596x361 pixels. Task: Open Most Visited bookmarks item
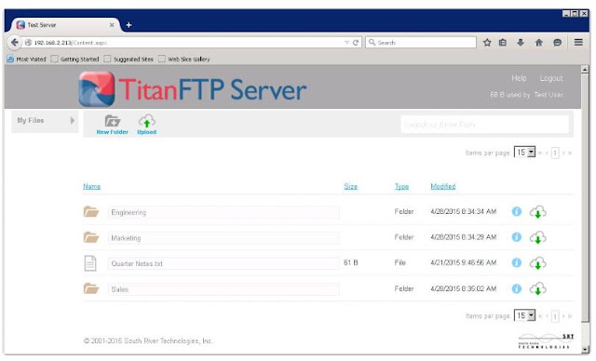[26, 60]
